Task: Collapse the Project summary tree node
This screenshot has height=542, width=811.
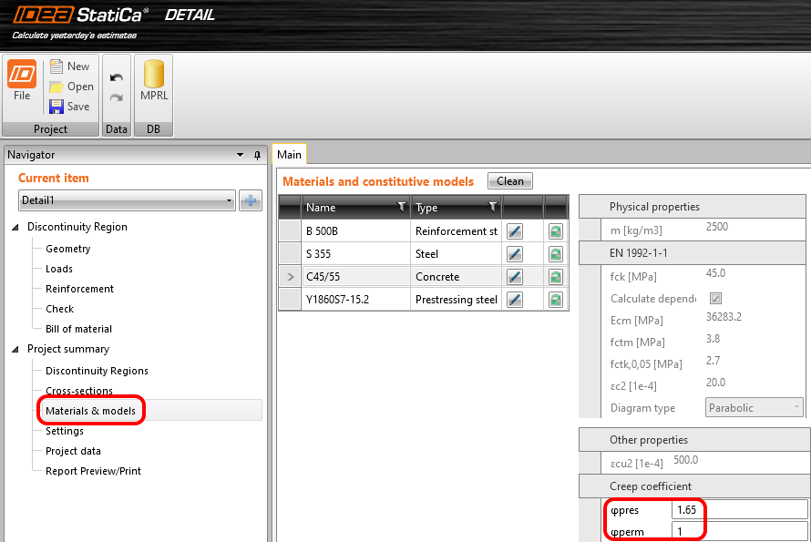Action: [15, 350]
